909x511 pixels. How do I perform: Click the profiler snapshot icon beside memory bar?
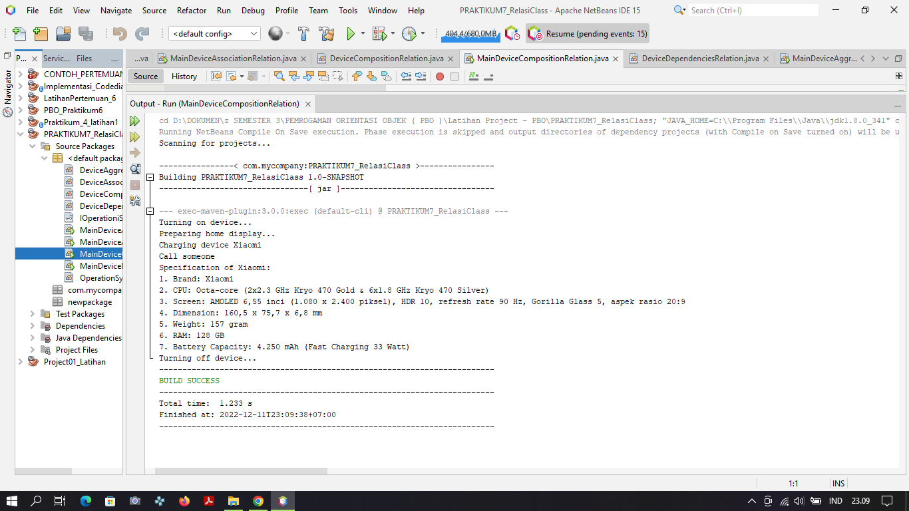click(512, 34)
